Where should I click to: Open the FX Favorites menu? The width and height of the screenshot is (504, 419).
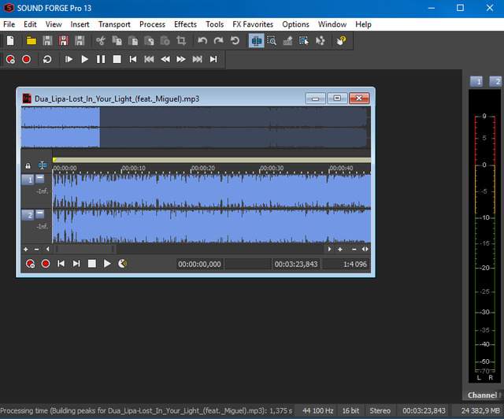click(253, 24)
